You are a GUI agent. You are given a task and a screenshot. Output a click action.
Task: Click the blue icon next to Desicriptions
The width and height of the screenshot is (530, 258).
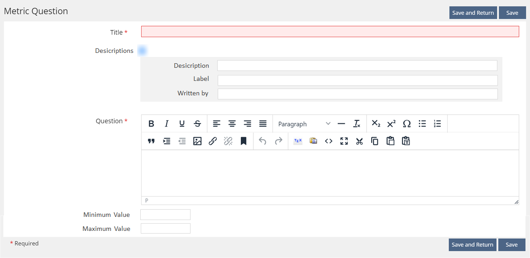click(142, 51)
